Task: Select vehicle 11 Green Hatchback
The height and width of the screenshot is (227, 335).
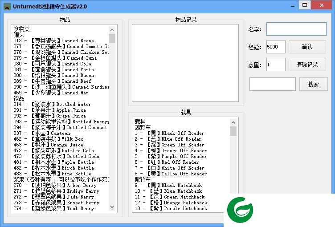Action: (170, 197)
